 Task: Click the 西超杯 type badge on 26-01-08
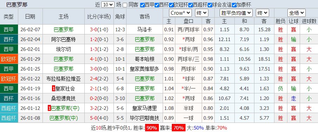click(x=9, y=118)
